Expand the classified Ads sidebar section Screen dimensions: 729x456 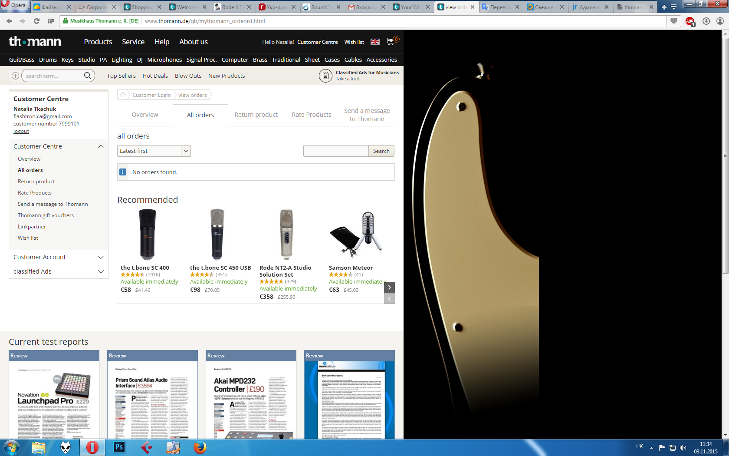tap(101, 271)
